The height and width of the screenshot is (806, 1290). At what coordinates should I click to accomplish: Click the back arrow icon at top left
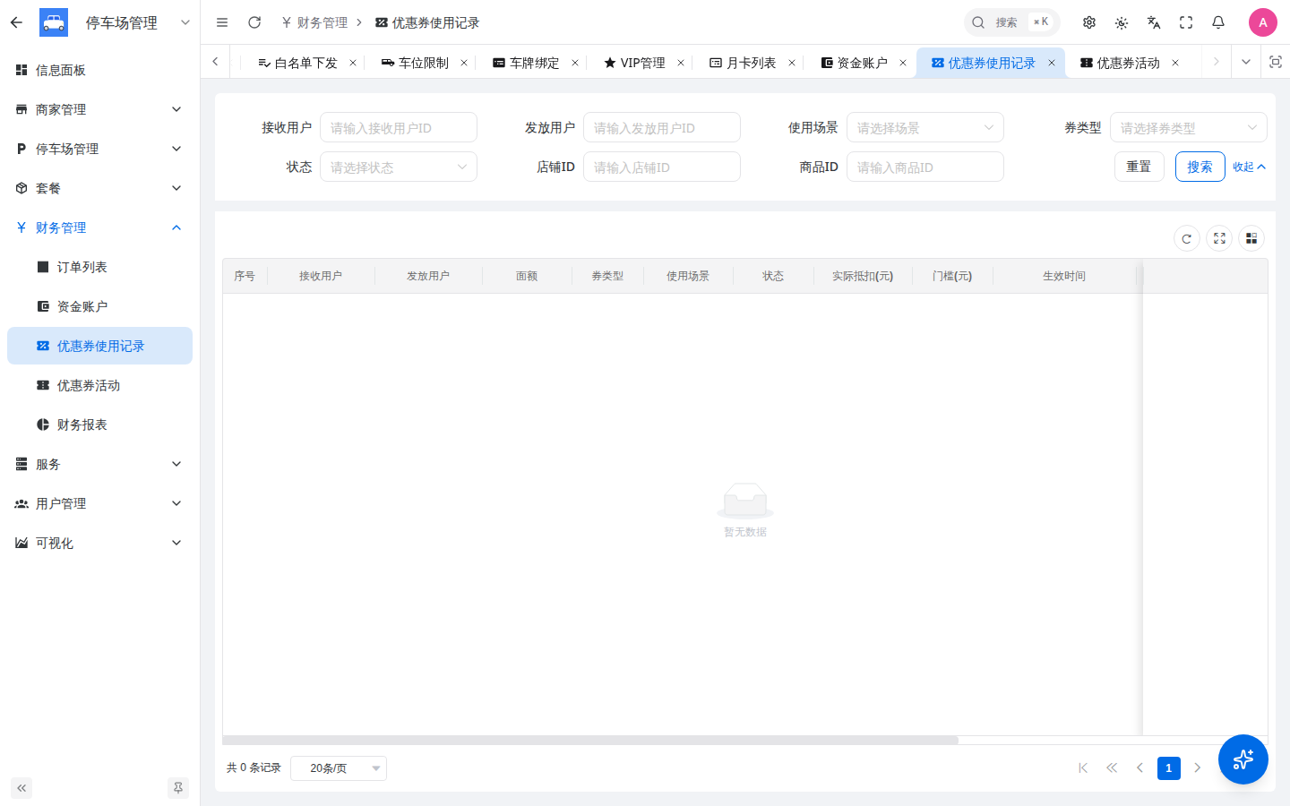pos(16,22)
